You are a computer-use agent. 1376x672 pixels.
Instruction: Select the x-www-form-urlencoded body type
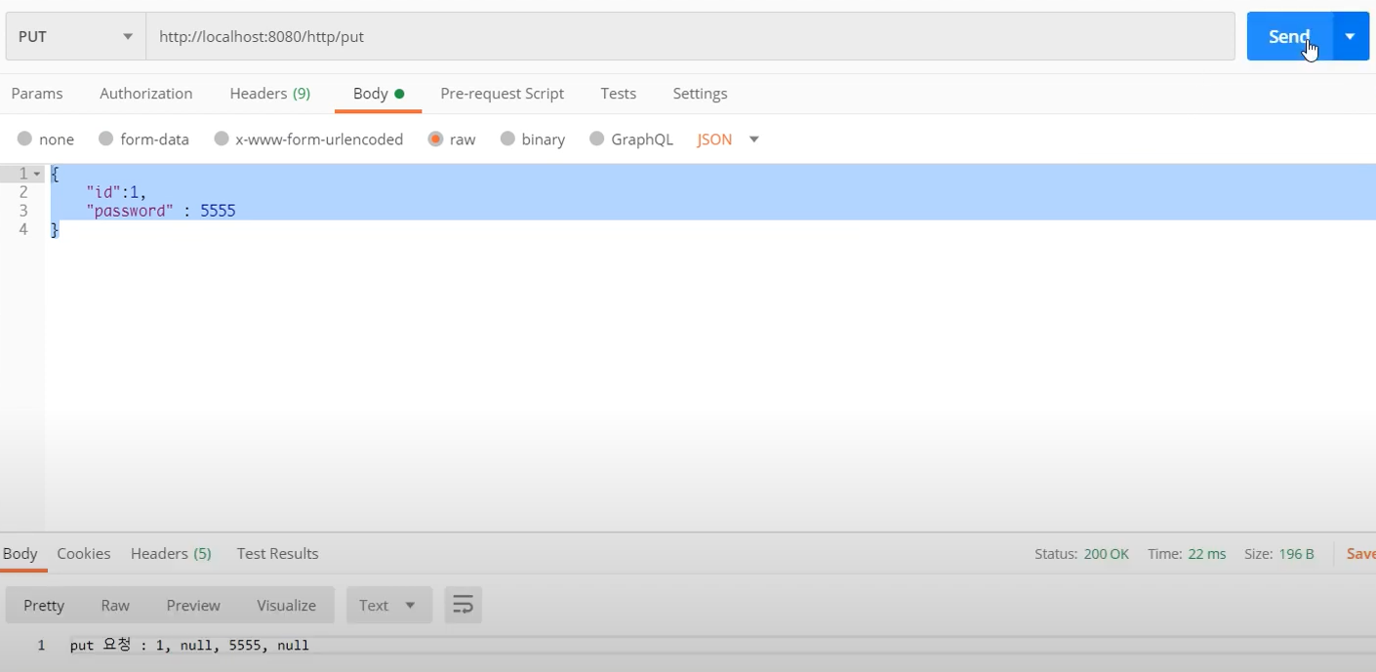point(308,139)
